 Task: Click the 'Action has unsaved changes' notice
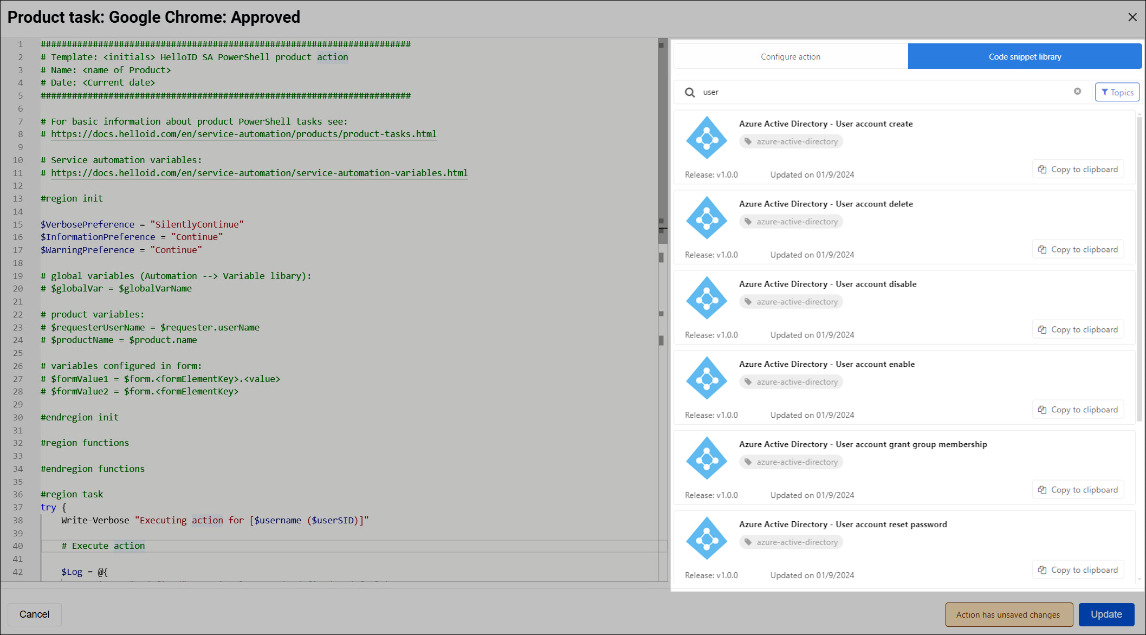pyautogui.click(x=1009, y=614)
